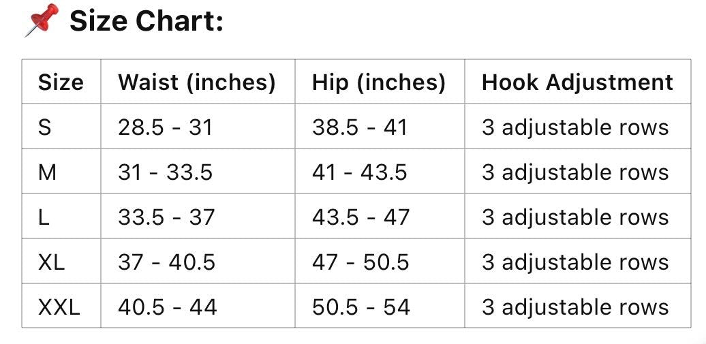Screen dimensions: 706x344
Task: Click the hip value "38.5 - 41"
Action: [x=360, y=127]
